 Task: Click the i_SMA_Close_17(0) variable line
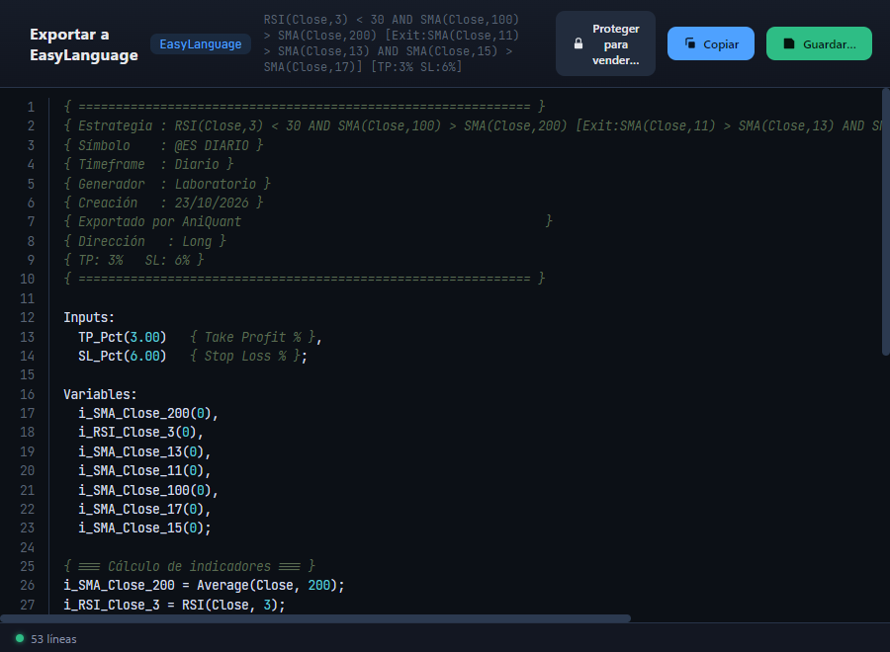click(x=144, y=509)
